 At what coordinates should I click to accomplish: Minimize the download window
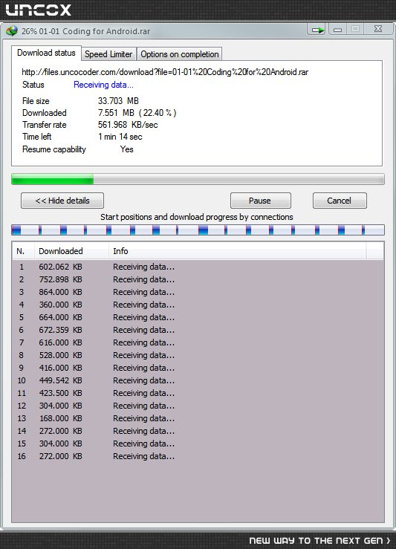[x=337, y=30]
